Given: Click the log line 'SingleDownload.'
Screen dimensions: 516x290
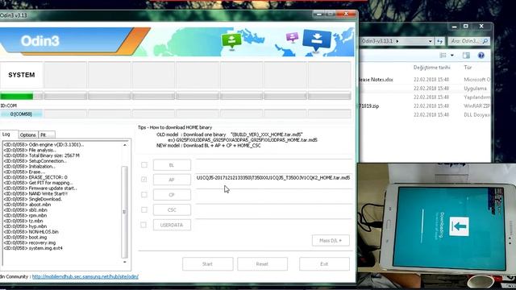Looking at the screenshot, I should (x=33, y=199).
